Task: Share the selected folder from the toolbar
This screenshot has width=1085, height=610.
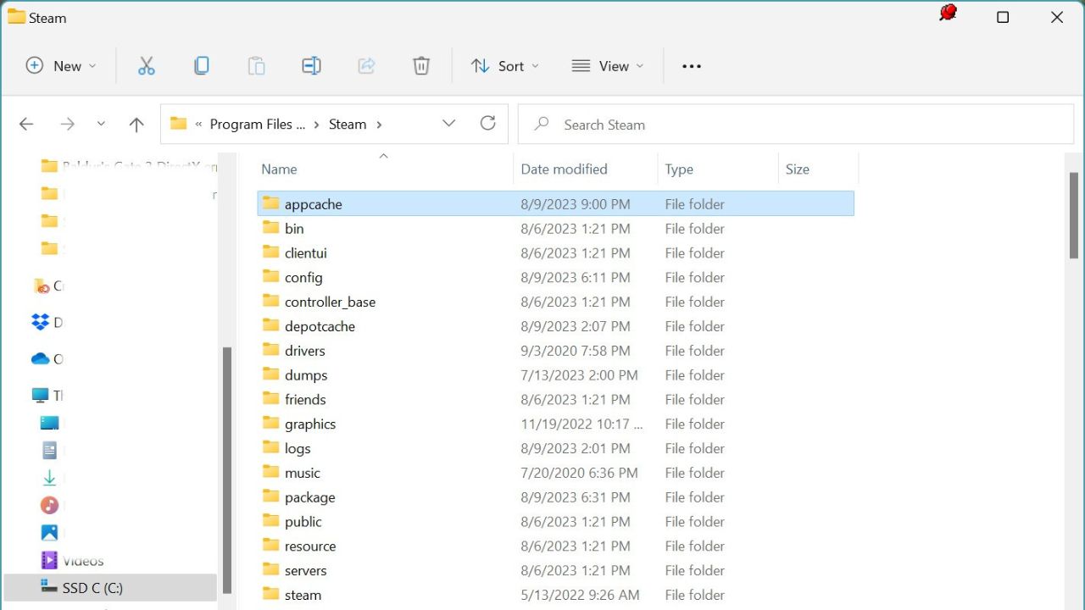Action: (x=366, y=65)
